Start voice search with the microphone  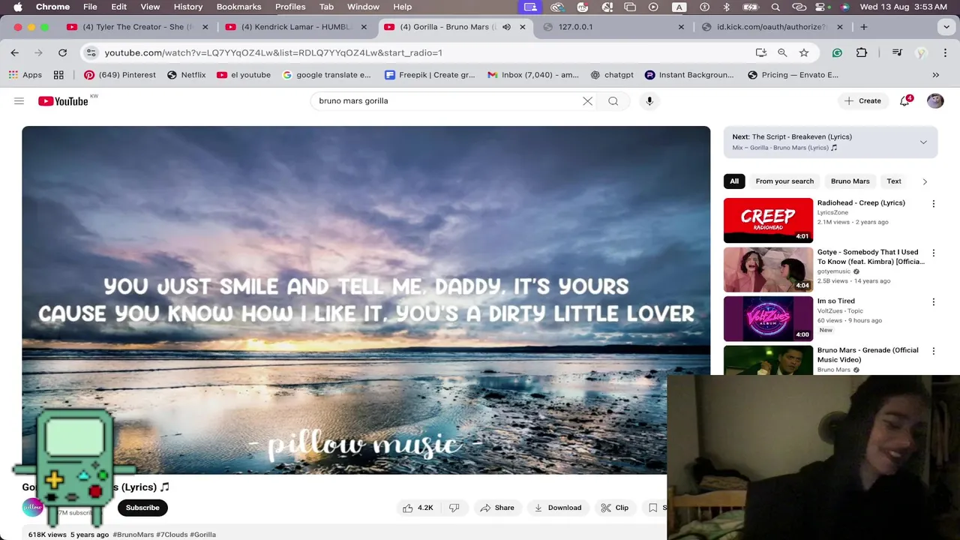[x=649, y=100]
